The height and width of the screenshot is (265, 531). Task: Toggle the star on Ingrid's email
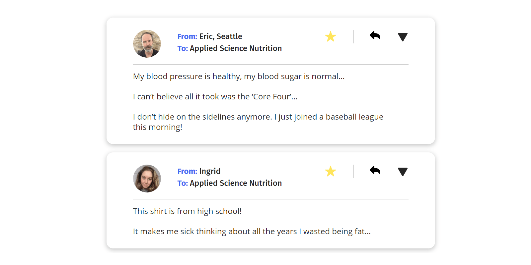331,171
